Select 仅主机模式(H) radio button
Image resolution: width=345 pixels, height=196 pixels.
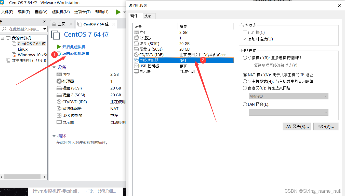pos(245,81)
